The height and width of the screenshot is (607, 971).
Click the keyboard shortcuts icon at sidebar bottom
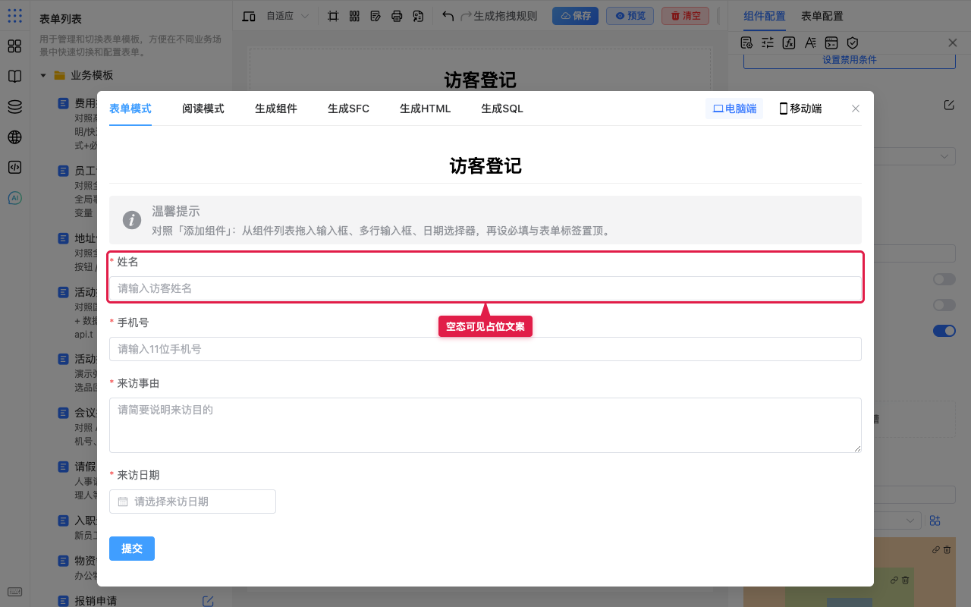[14, 592]
